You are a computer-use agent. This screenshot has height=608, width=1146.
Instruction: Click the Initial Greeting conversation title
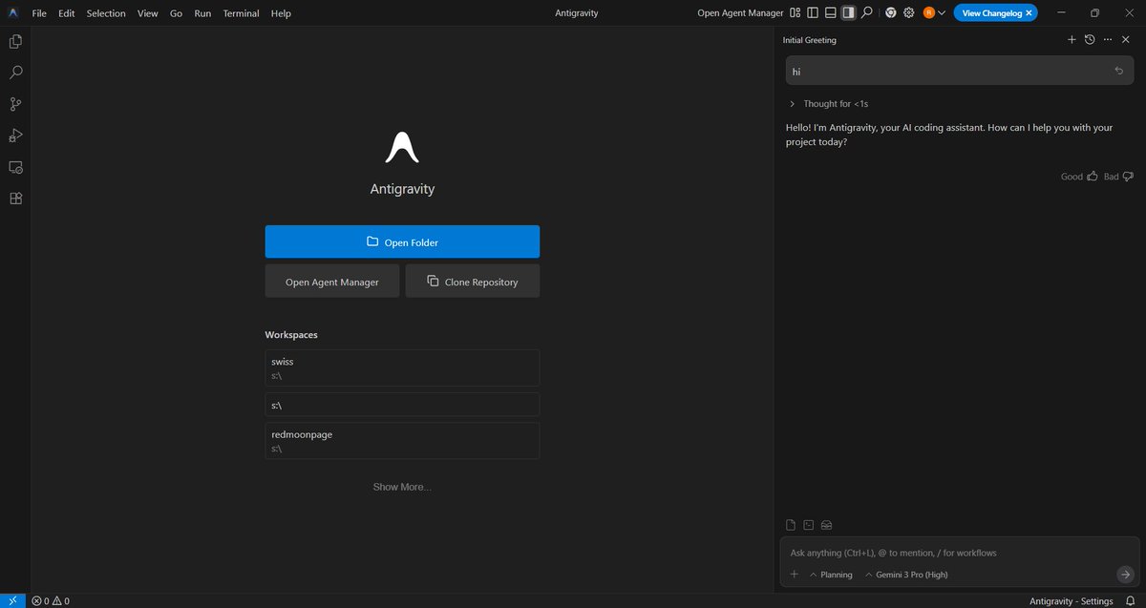809,40
